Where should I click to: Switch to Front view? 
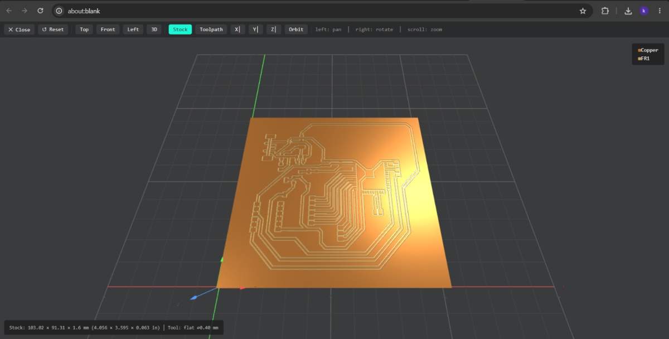108,30
